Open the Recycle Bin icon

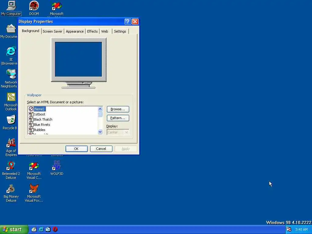click(10, 123)
